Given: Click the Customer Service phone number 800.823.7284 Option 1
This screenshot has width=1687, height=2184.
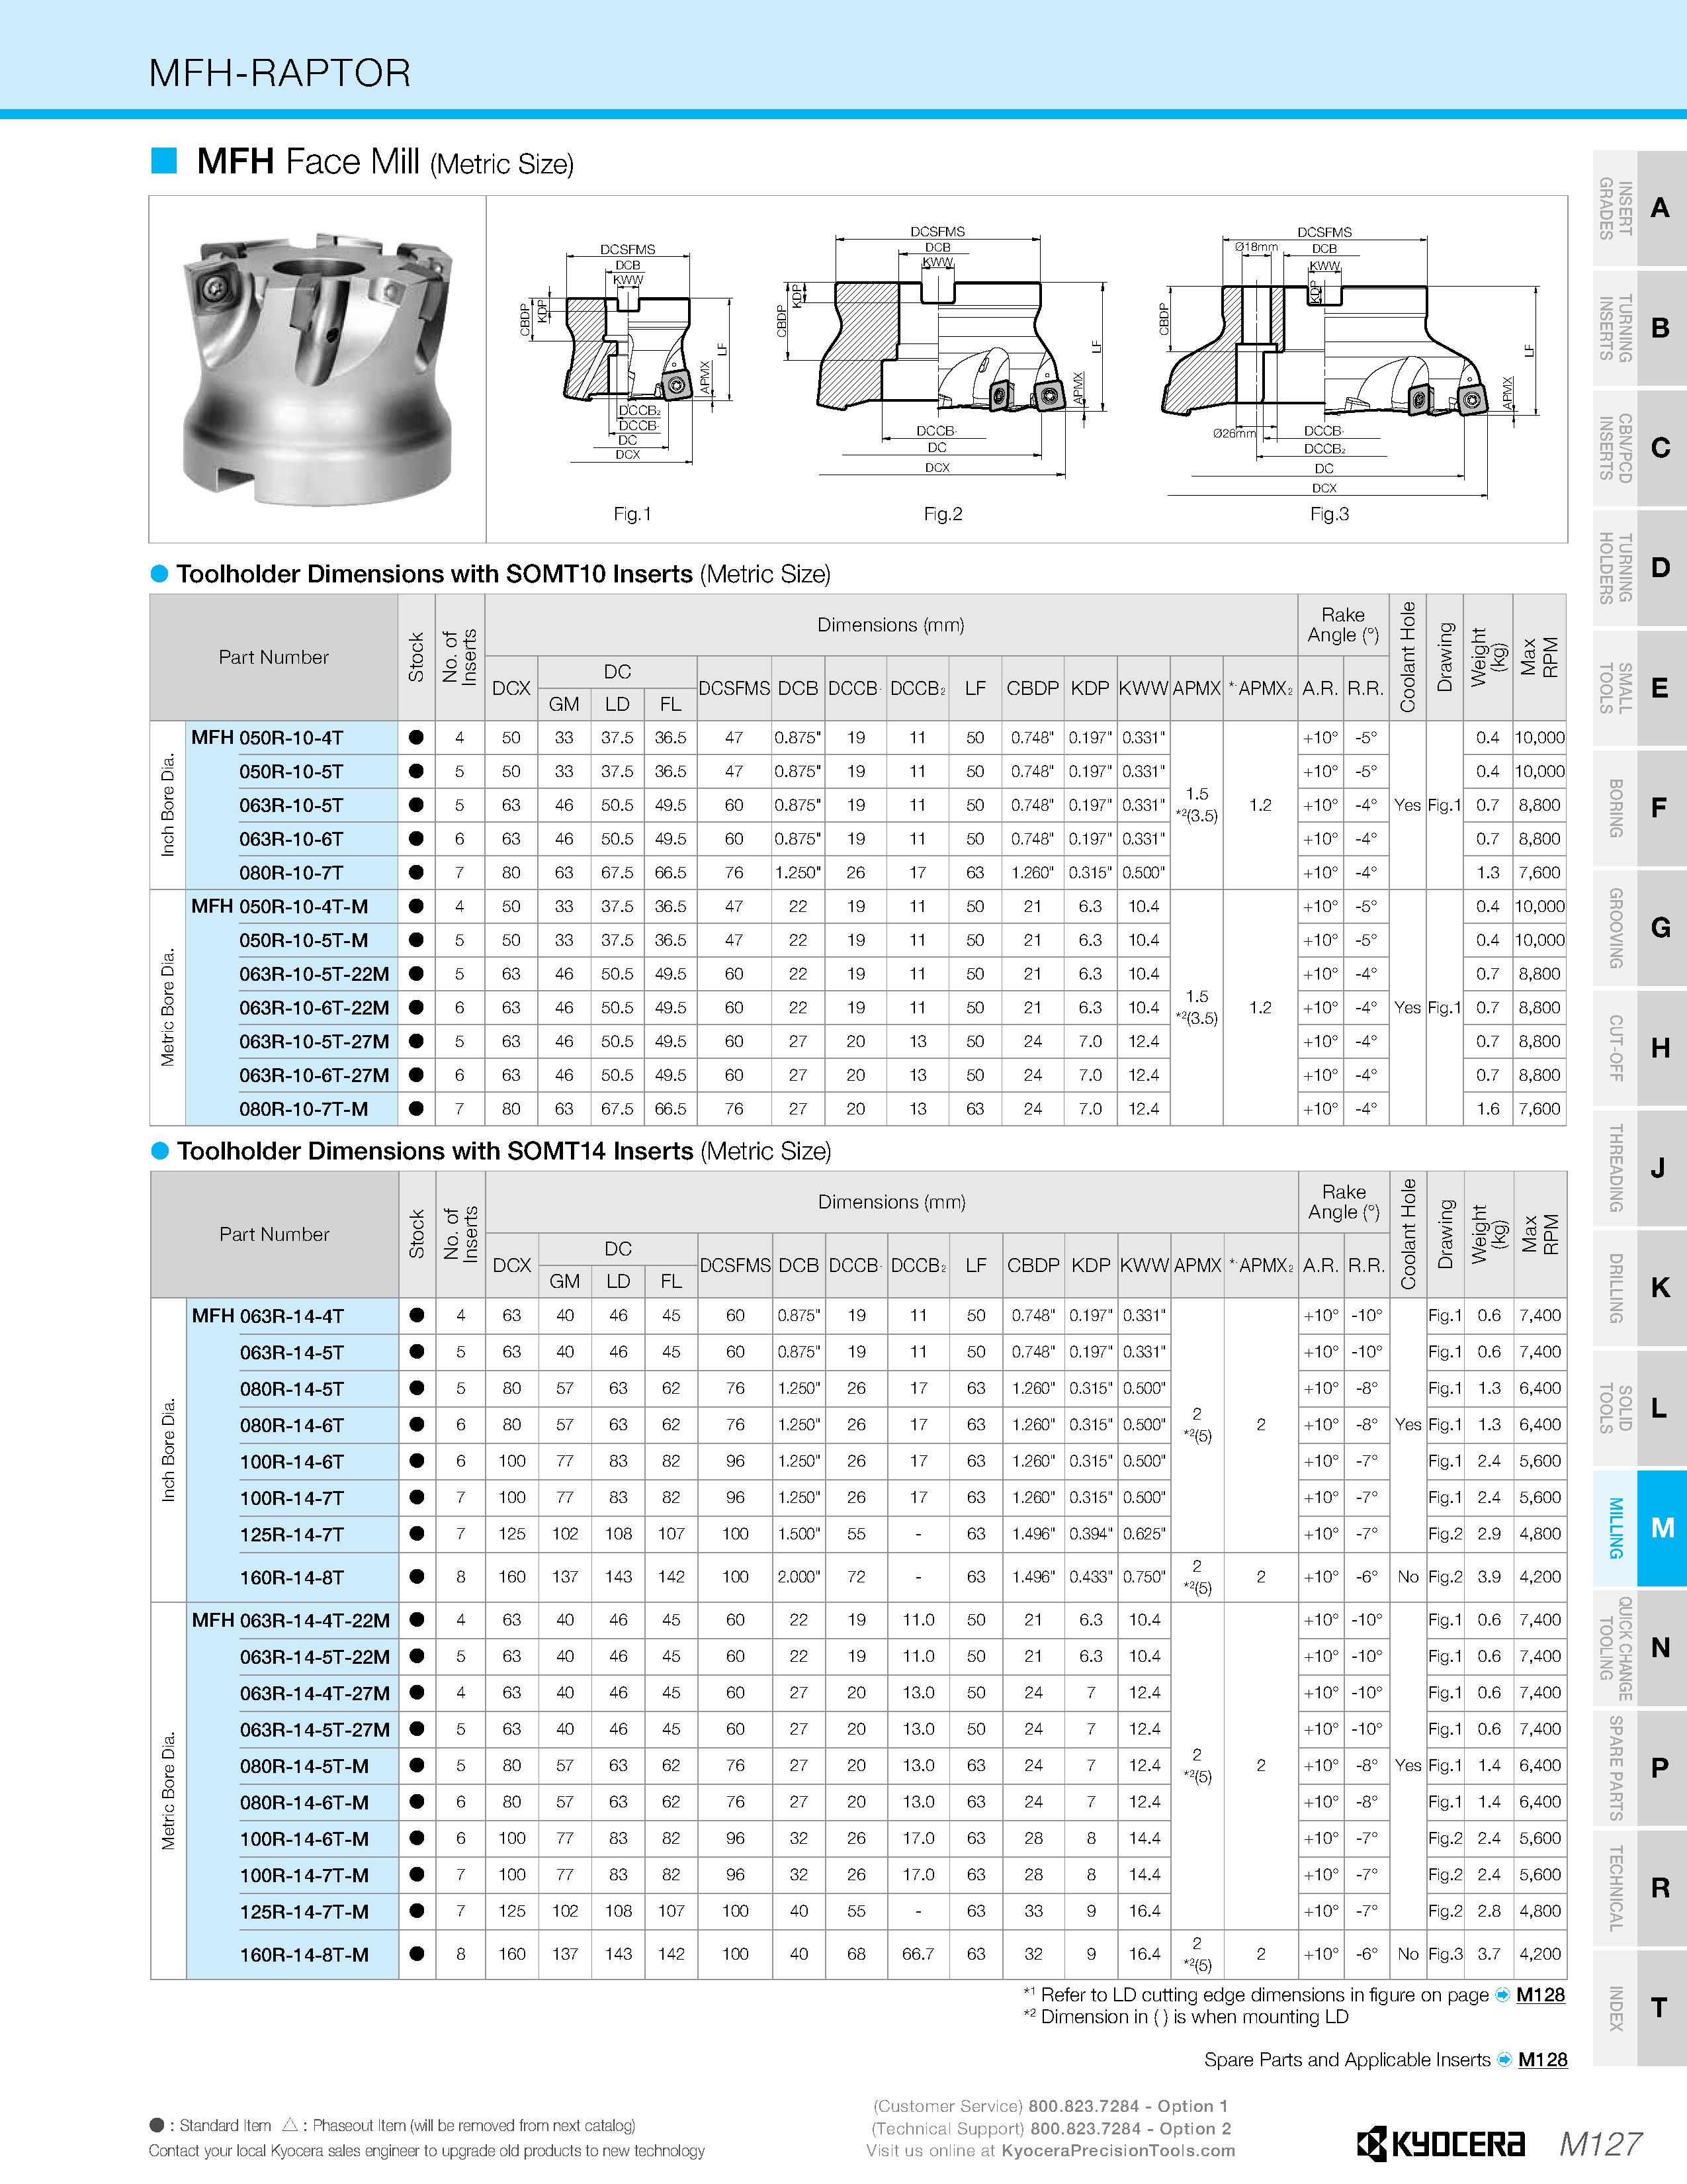Looking at the screenshot, I should [x=1129, y=2105].
